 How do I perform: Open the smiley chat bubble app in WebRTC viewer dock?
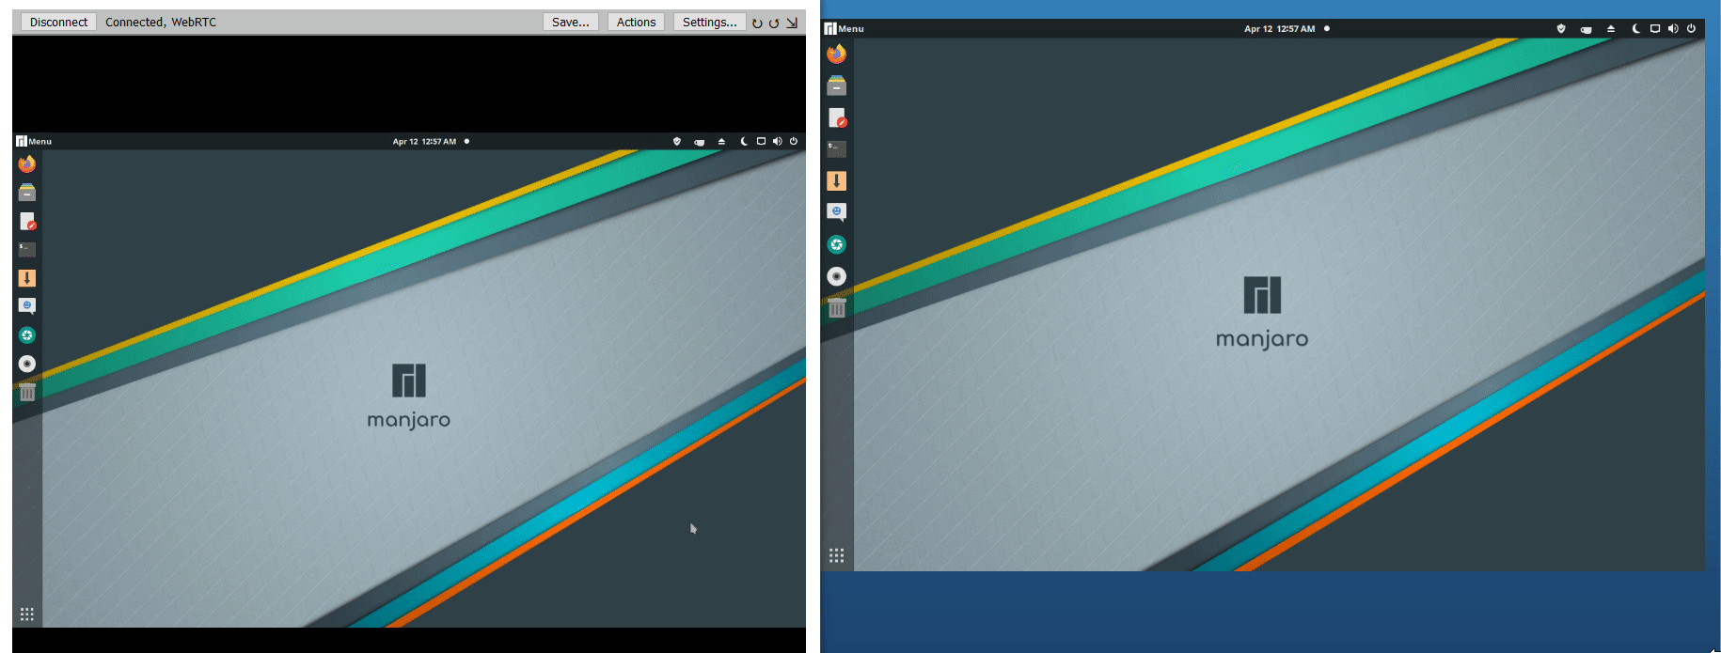click(27, 306)
